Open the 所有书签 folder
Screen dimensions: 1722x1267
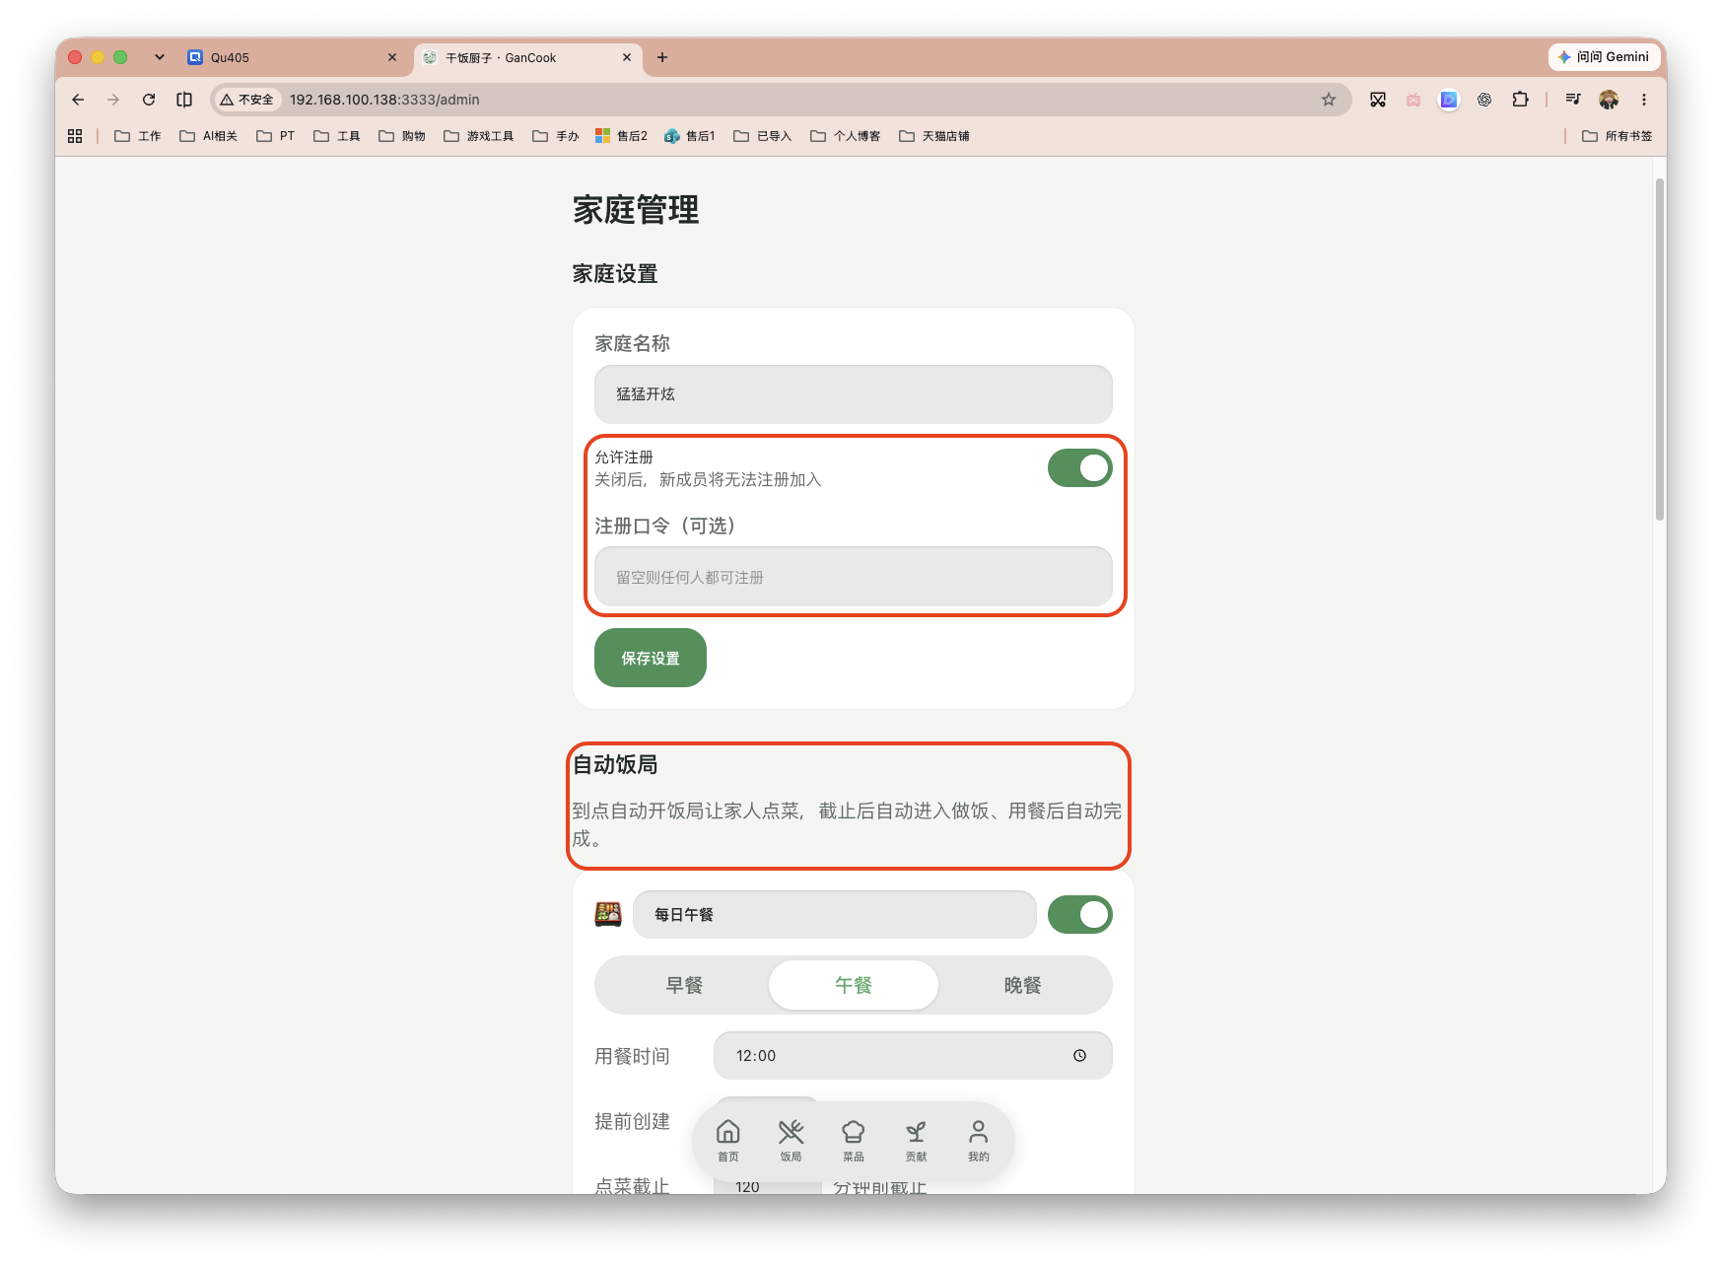tap(1618, 136)
